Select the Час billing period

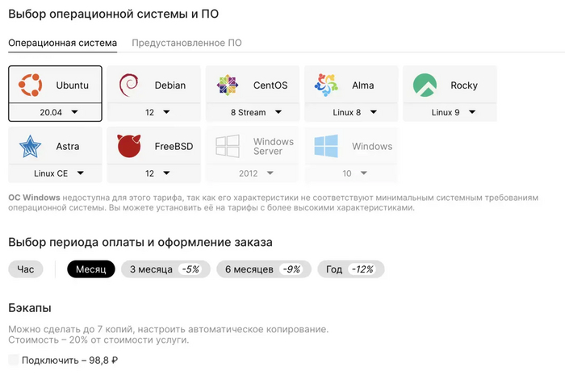pos(26,269)
